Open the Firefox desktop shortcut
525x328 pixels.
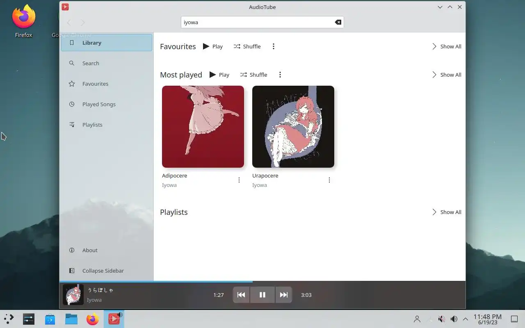click(x=24, y=21)
